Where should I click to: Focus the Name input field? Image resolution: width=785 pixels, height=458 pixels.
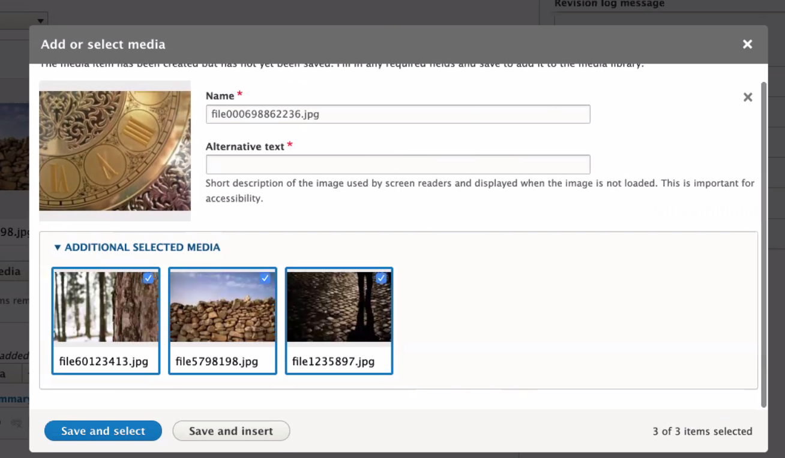[x=398, y=114]
